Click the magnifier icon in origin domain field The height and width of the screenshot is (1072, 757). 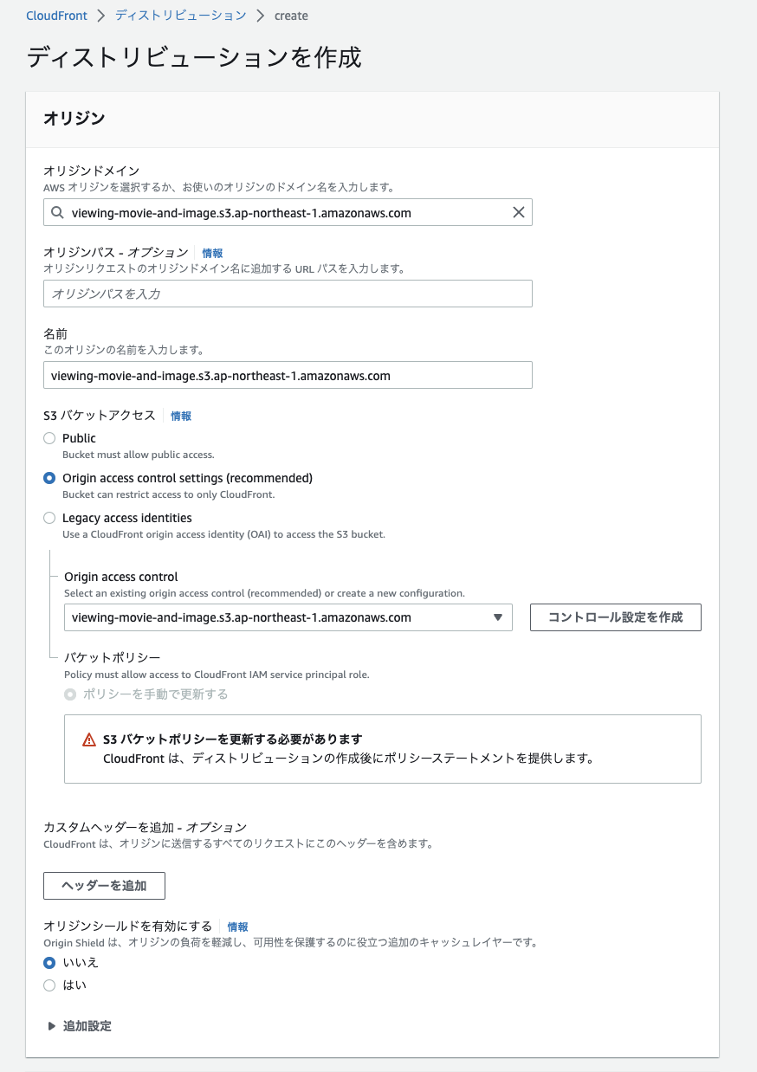[x=57, y=212]
